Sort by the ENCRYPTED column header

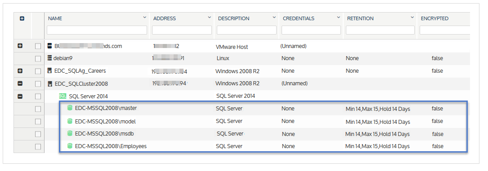[435, 18]
